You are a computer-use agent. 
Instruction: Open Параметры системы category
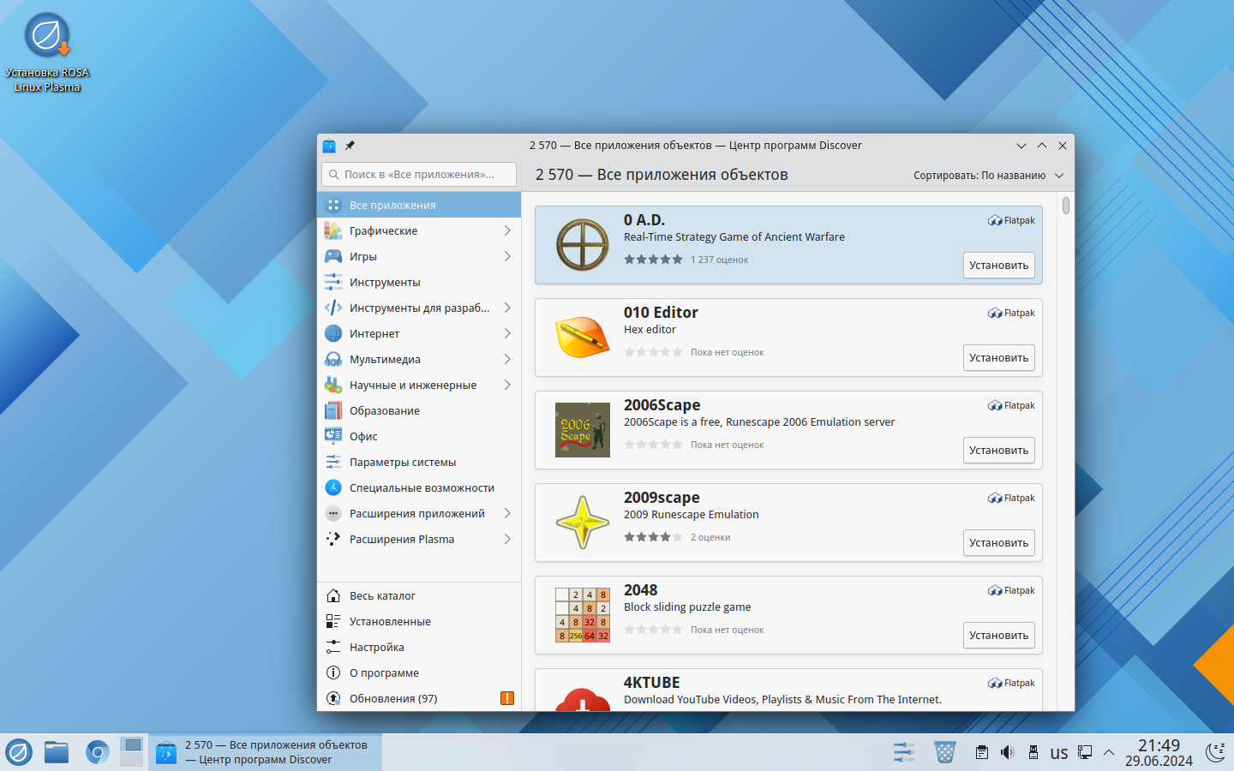419,462
